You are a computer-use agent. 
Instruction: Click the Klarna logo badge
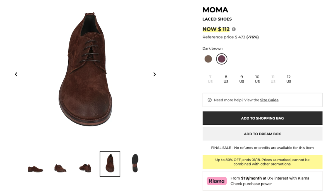217,181
